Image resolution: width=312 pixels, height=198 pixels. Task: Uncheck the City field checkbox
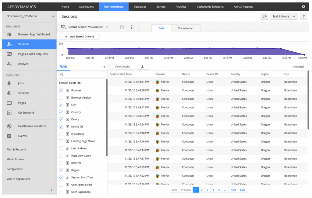click(x=61, y=105)
